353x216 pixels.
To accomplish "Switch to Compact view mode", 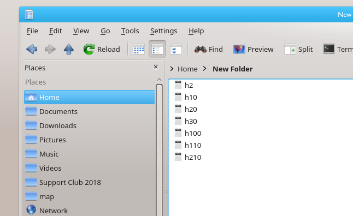I will 157,49.
